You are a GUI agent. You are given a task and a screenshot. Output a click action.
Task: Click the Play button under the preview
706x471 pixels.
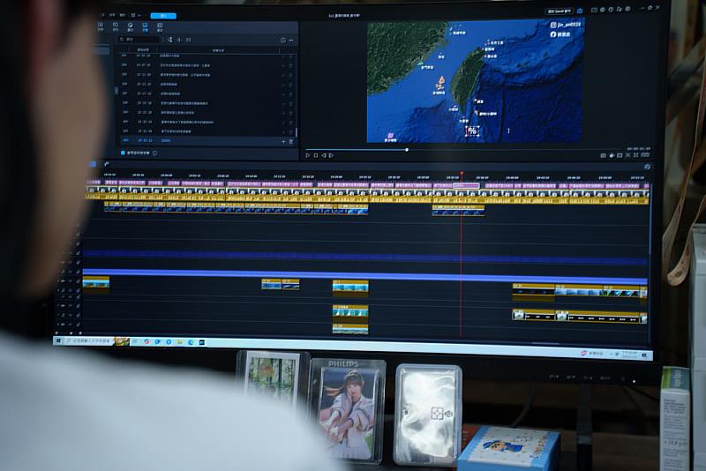pyautogui.click(x=307, y=155)
